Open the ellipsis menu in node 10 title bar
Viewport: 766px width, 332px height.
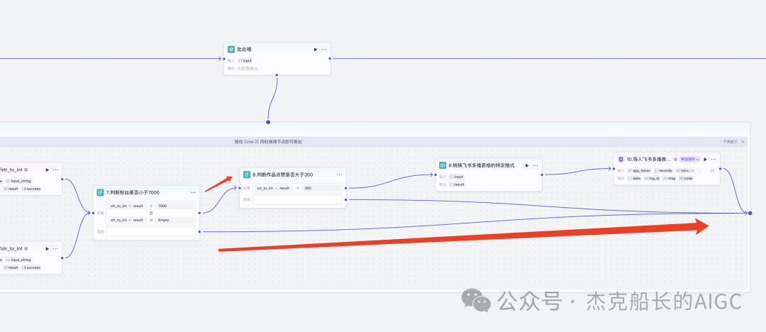point(714,160)
